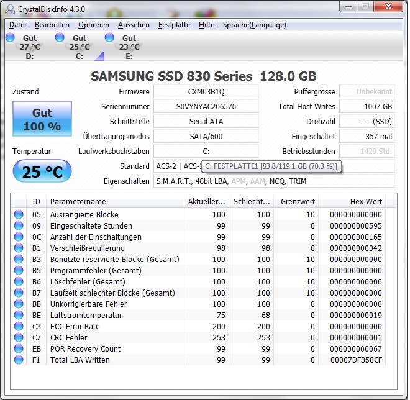
Task: Click the Drehzahl field ---- (SSD)
Action: click(367, 122)
